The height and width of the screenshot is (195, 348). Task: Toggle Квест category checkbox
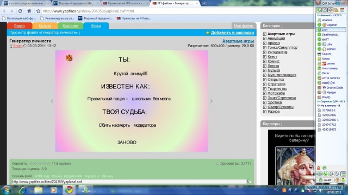265,57
